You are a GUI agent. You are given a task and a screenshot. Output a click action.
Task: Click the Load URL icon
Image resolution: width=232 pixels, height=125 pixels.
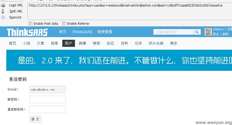click(3, 5)
